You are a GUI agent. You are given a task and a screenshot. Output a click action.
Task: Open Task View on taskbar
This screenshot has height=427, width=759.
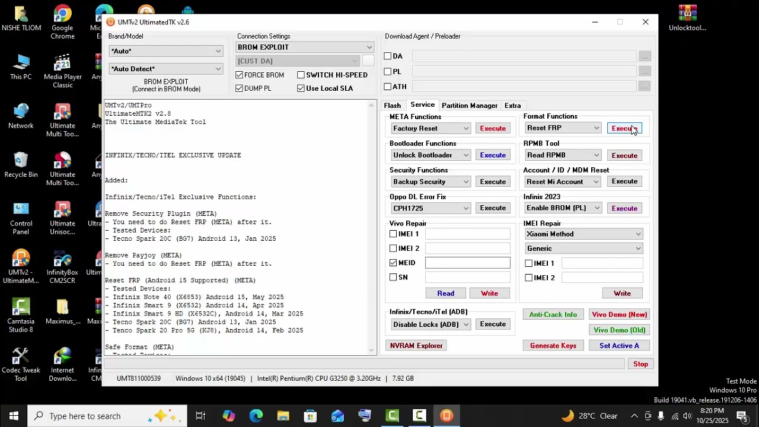(200, 416)
